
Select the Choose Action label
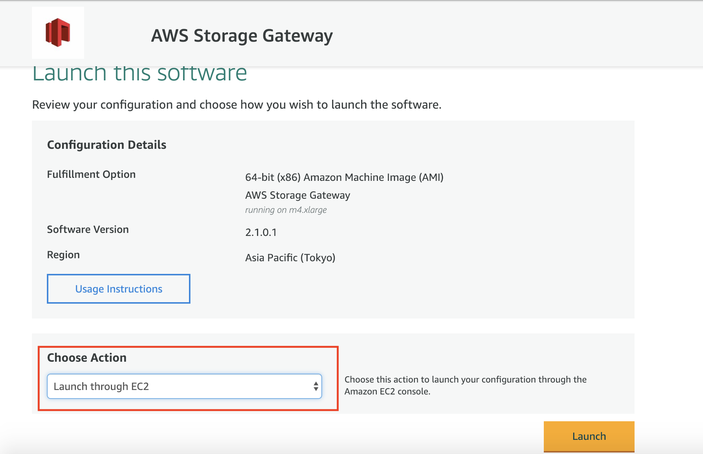[x=86, y=357]
